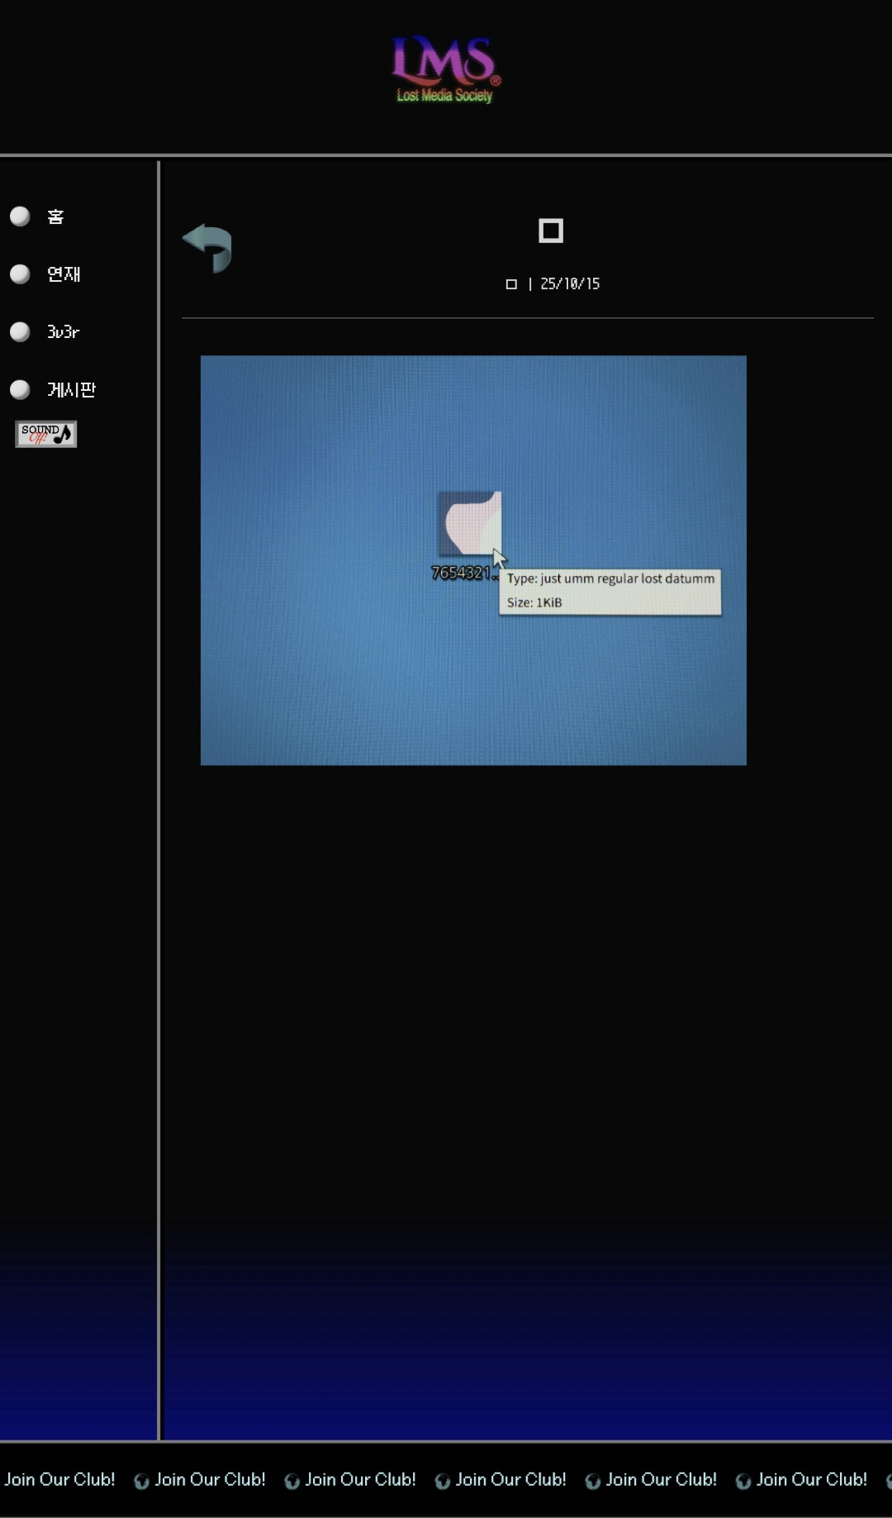
Task: Click the LMS Lost Media Society logo
Action: 445,69
